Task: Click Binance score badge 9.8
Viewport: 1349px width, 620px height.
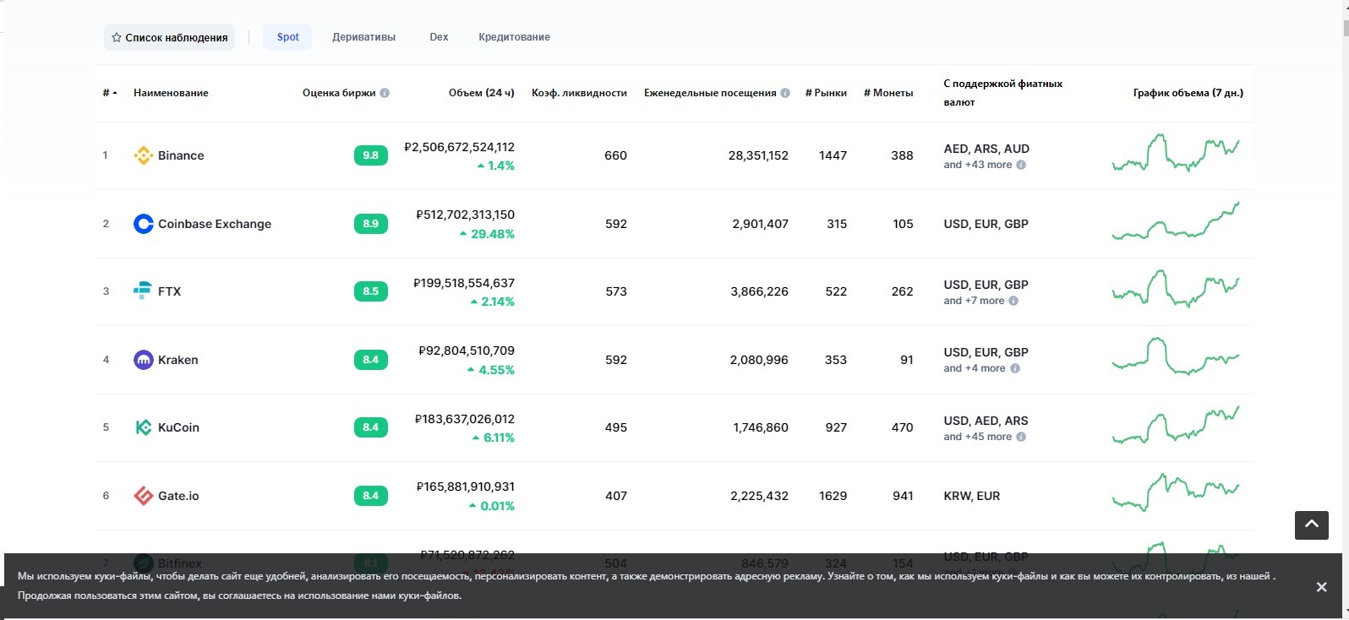Action: pyautogui.click(x=371, y=155)
